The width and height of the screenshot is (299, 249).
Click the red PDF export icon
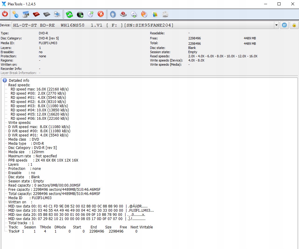(36, 14)
